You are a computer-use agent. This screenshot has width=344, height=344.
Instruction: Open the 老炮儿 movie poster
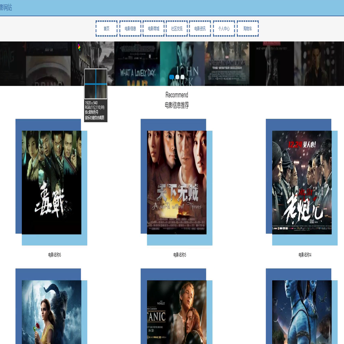[302, 182]
